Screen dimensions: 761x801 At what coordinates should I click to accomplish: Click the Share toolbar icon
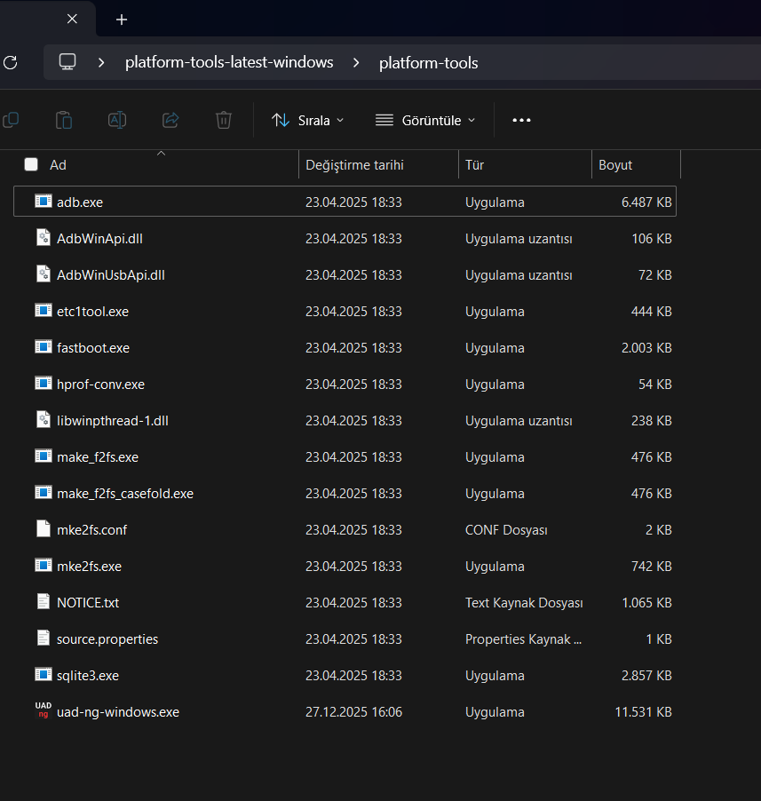pos(170,120)
